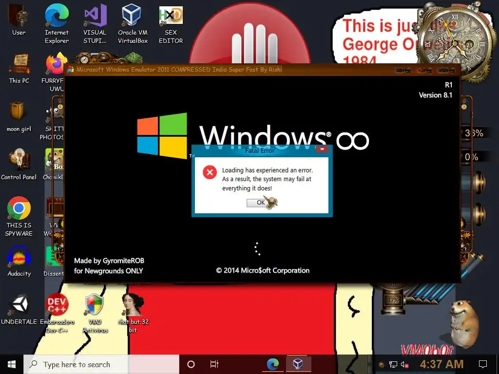499x374 pixels.
Task: Open the Internet Explorer desktop shortcut
Action: [x=57, y=24]
